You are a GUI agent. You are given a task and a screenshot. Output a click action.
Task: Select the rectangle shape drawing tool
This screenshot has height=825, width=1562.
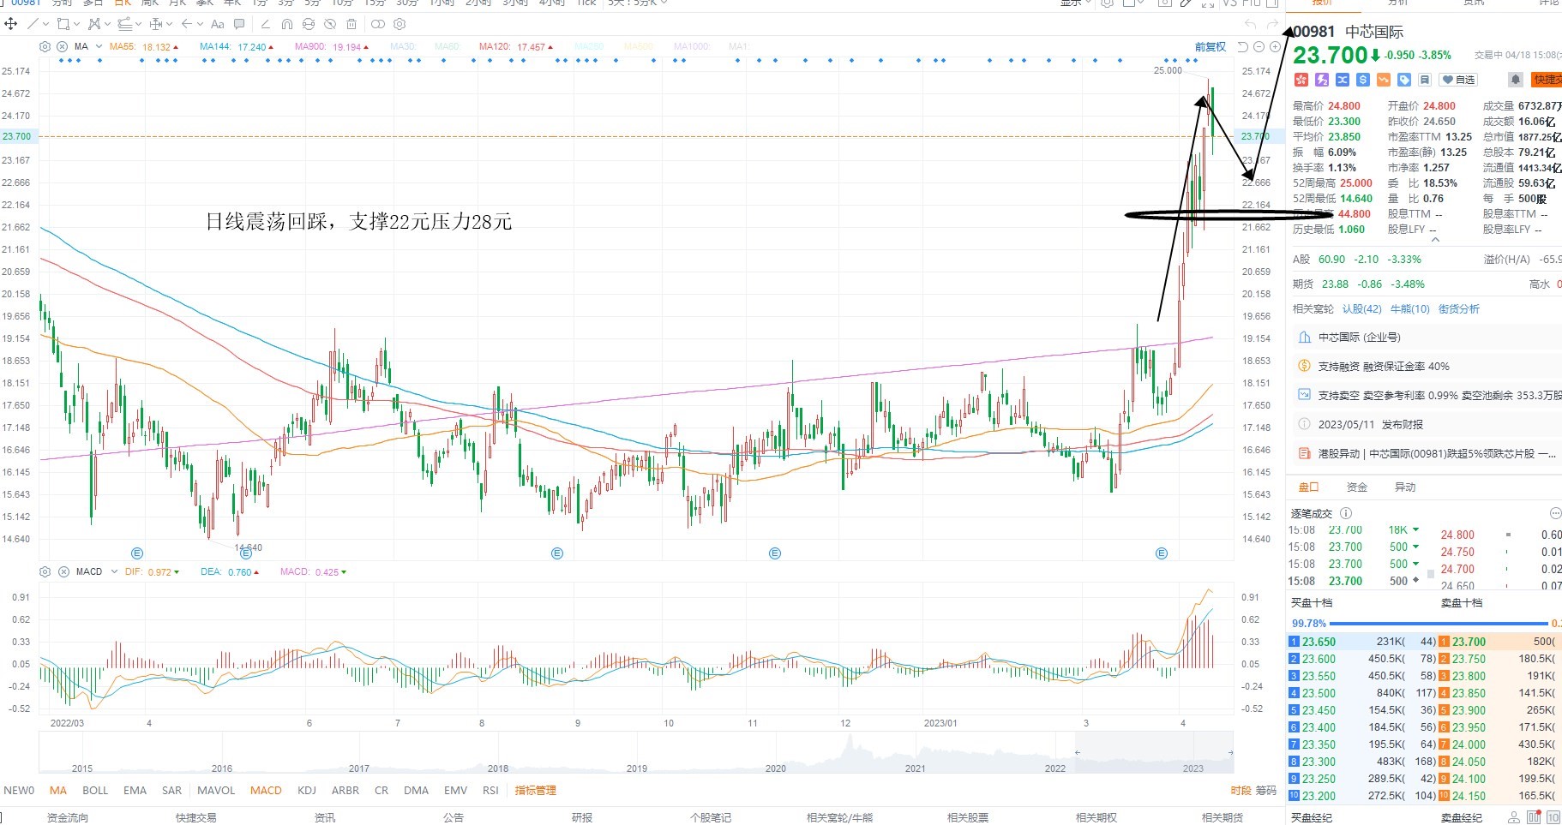coord(63,24)
